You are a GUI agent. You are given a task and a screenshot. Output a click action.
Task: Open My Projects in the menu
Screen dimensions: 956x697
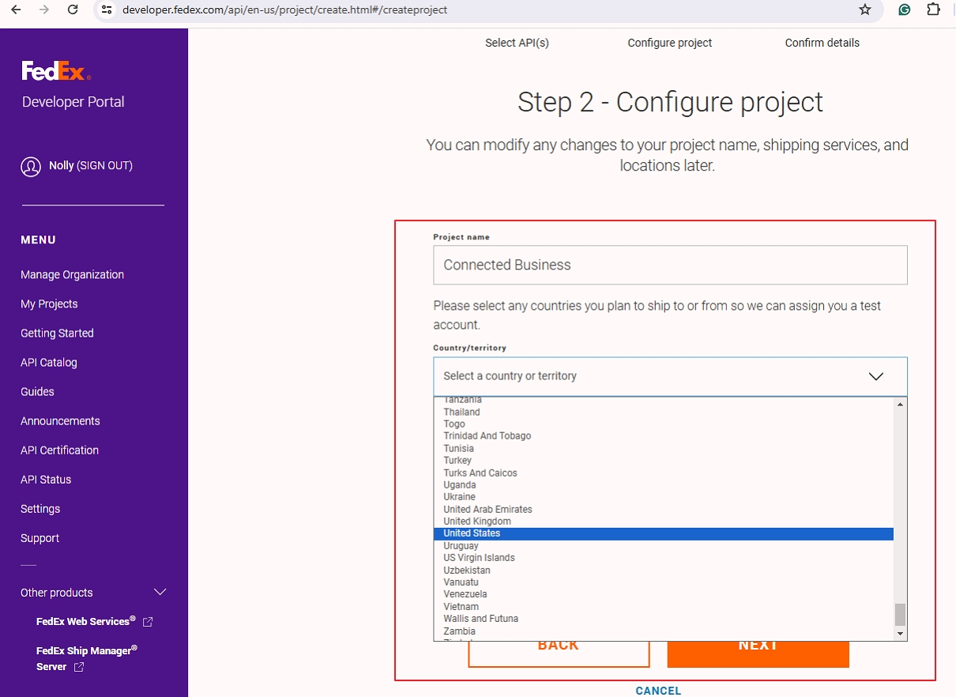tap(49, 303)
